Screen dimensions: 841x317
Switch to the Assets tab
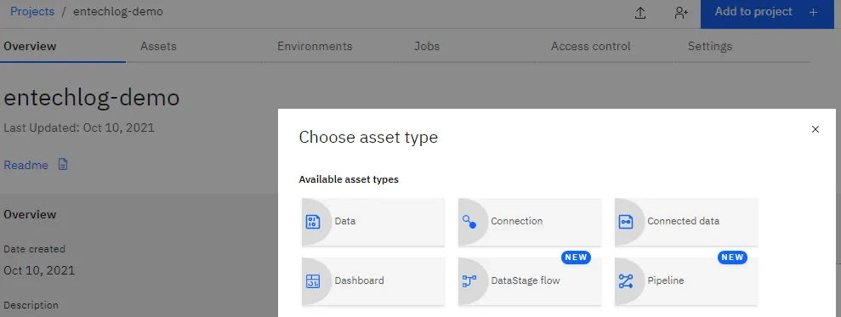(158, 46)
